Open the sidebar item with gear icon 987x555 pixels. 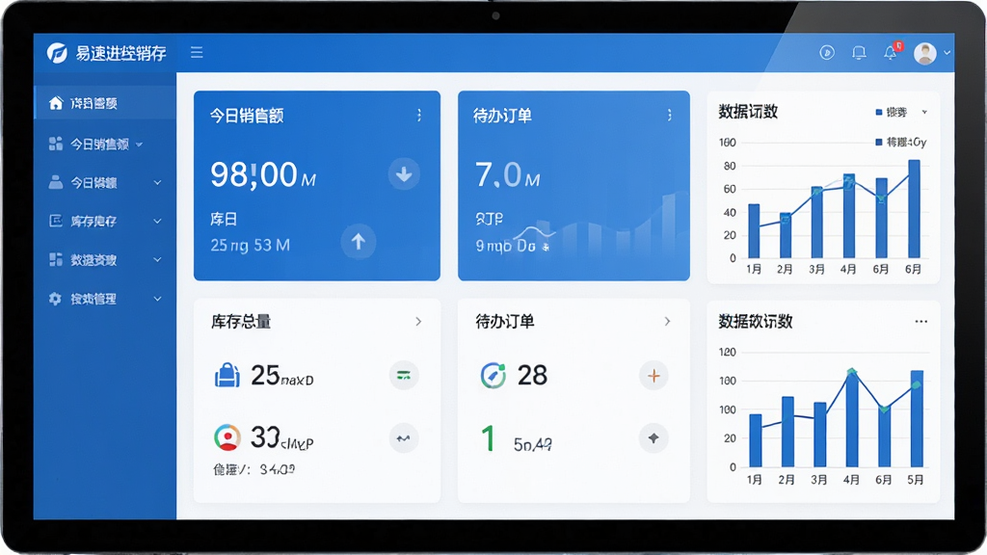point(104,299)
